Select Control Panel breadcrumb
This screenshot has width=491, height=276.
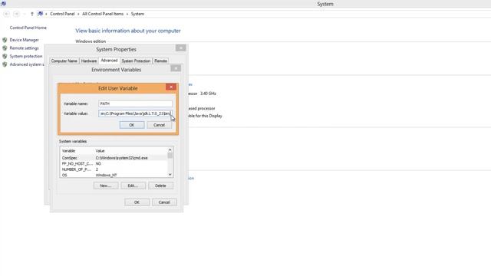[62, 14]
